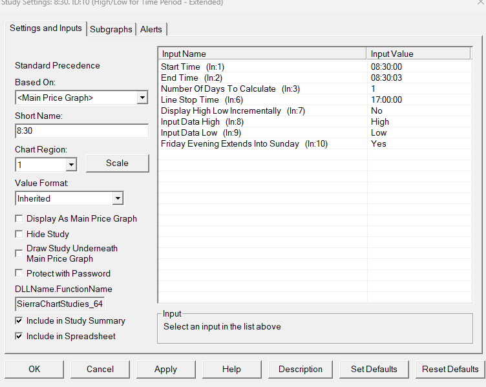Click in the Short Name field
This screenshot has width=486, height=387.
[x=82, y=131]
